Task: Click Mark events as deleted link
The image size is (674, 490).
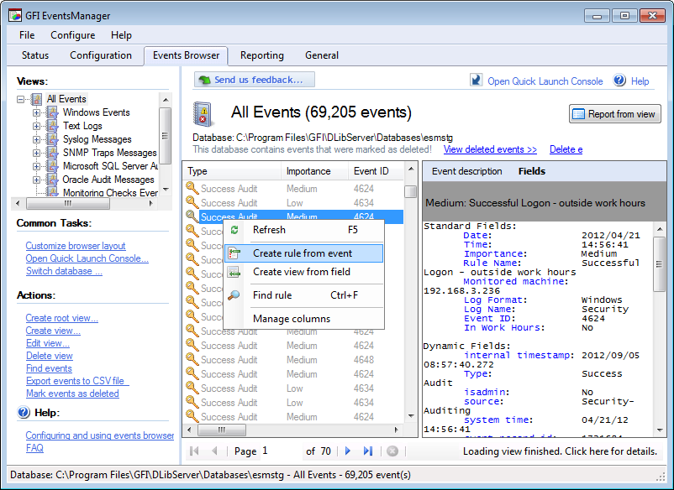Action: pyautogui.click(x=72, y=394)
